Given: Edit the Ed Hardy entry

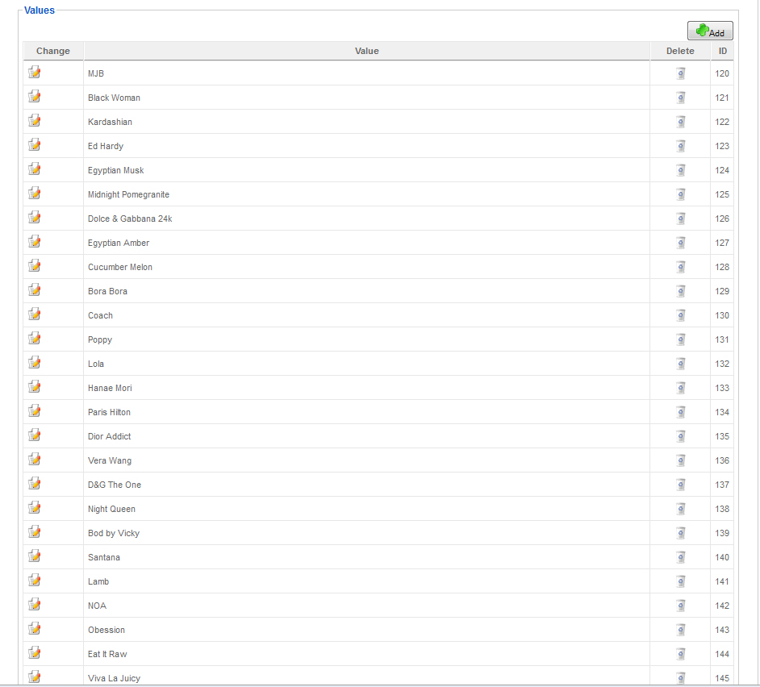Looking at the screenshot, I should coord(35,145).
